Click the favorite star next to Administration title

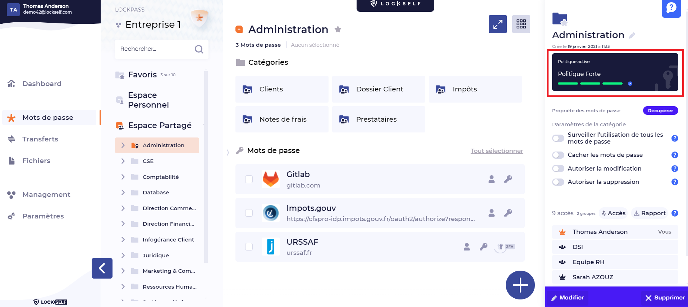[x=338, y=30]
